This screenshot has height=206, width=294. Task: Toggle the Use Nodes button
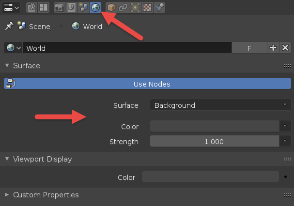(147, 84)
